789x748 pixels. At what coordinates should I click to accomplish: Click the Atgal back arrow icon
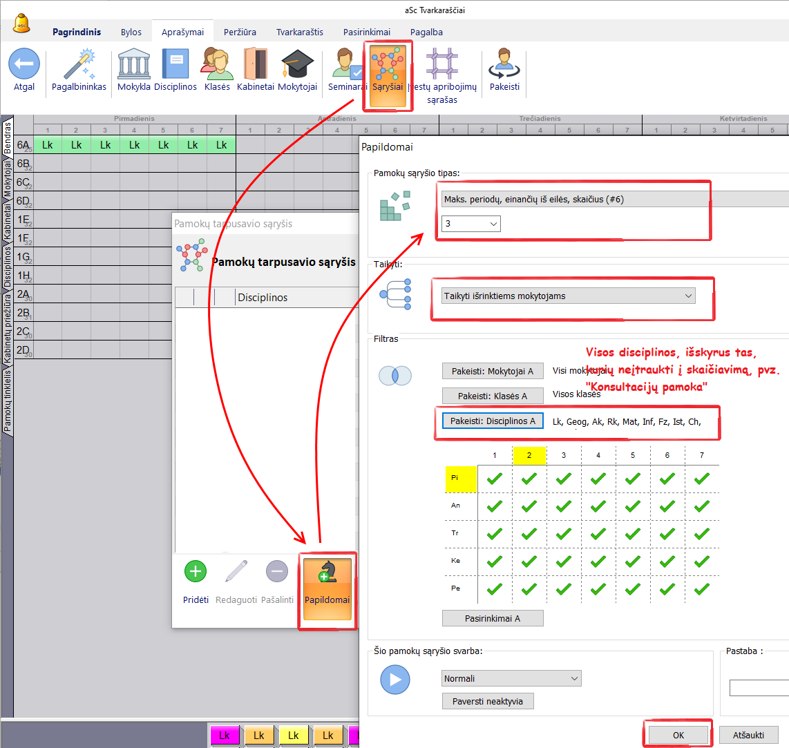pos(24,64)
